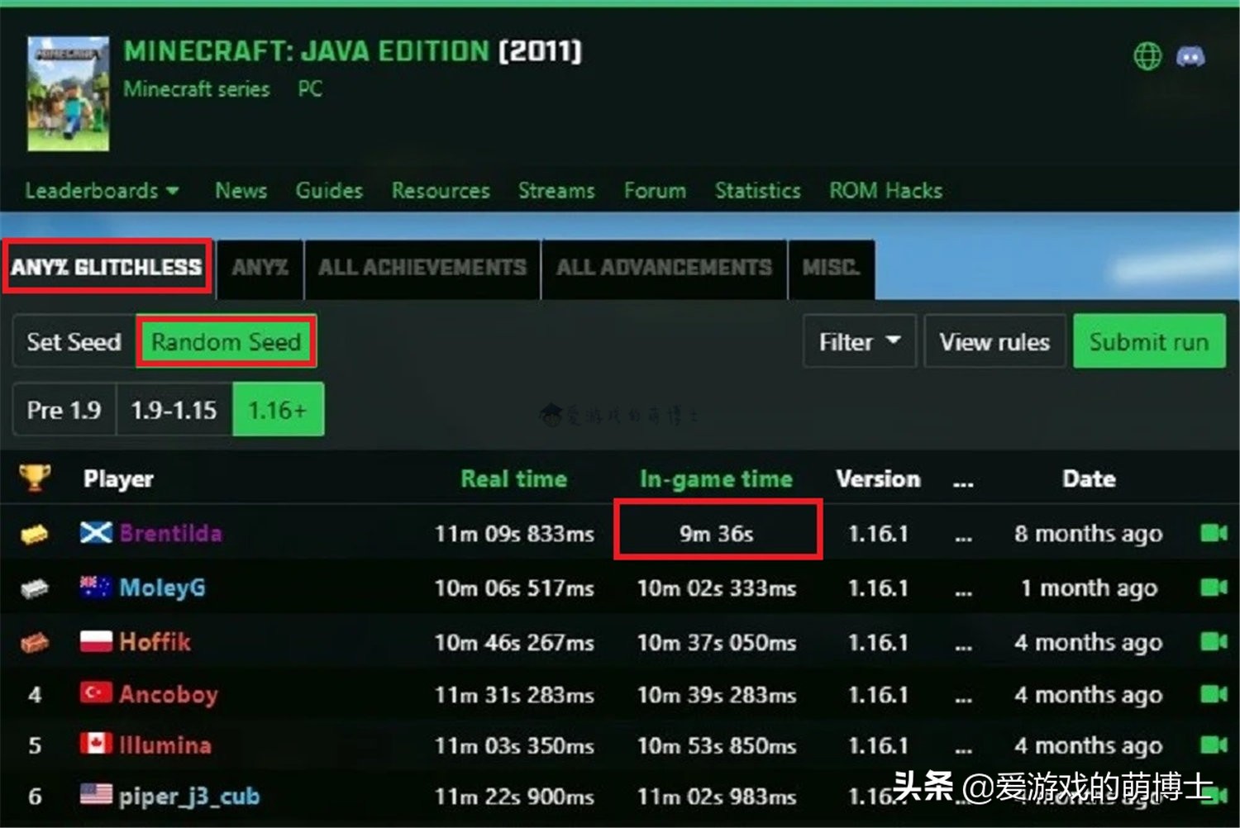Open video for Illumina's run
This screenshot has height=828, width=1240.
coord(1214,745)
